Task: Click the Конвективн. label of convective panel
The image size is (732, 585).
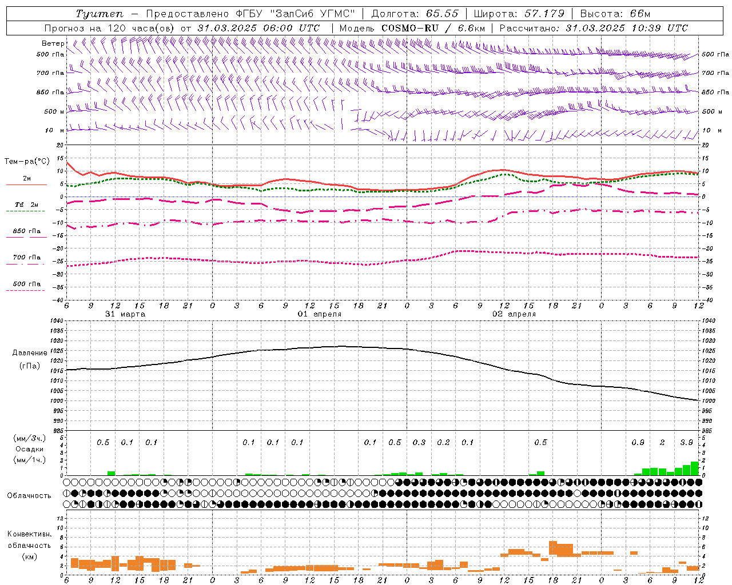Action: pos(30,534)
